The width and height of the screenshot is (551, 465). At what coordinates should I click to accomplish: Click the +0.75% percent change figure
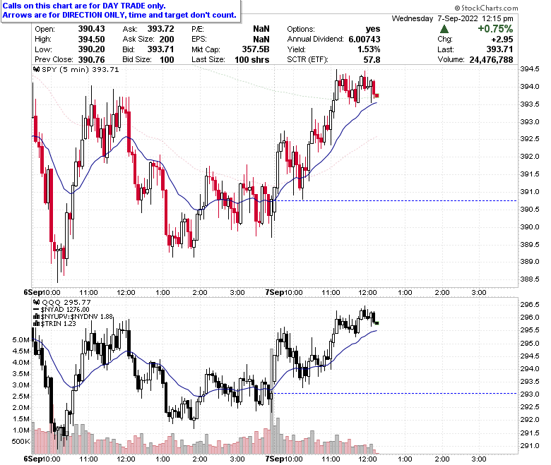pyautogui.click(x=495, y=29)
